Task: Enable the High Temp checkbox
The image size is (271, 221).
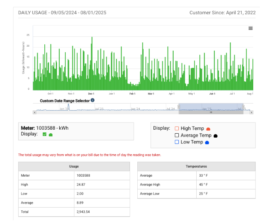Action: coord(176,128)
